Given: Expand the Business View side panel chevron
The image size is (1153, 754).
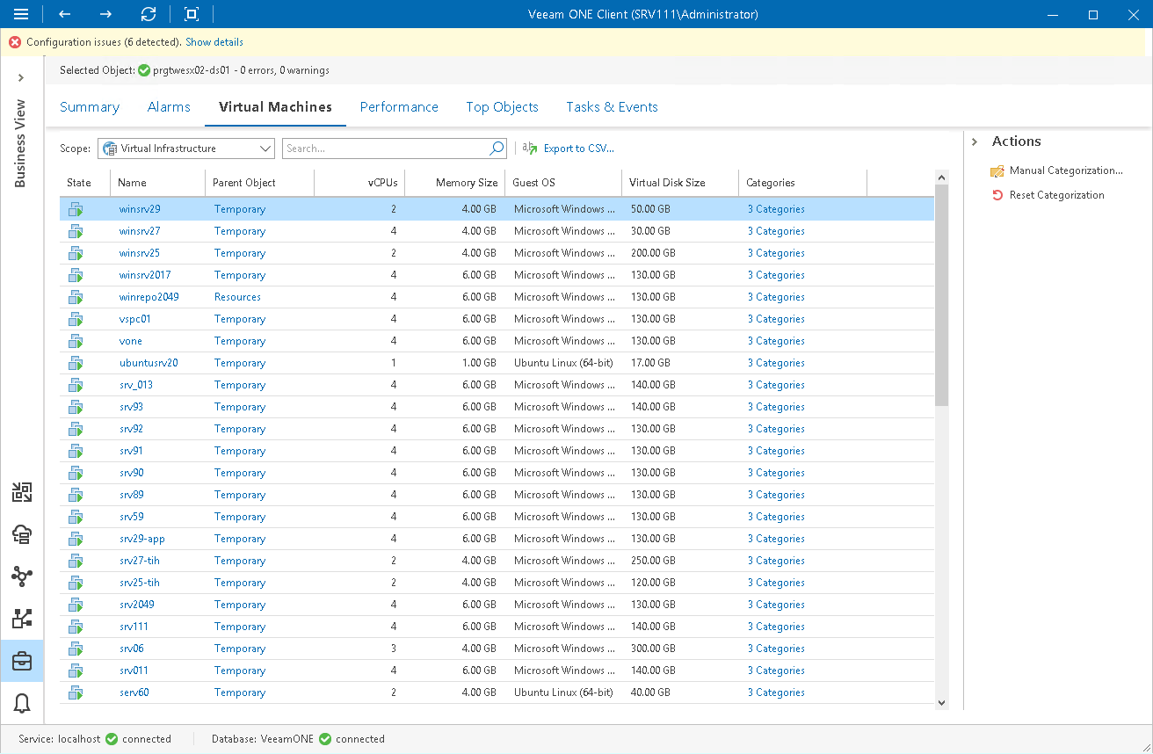Looking at the screenshot, I should click(x=21, y=78).
